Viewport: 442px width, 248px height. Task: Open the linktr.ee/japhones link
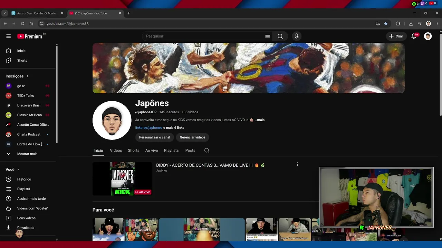[x=149, y=127]
